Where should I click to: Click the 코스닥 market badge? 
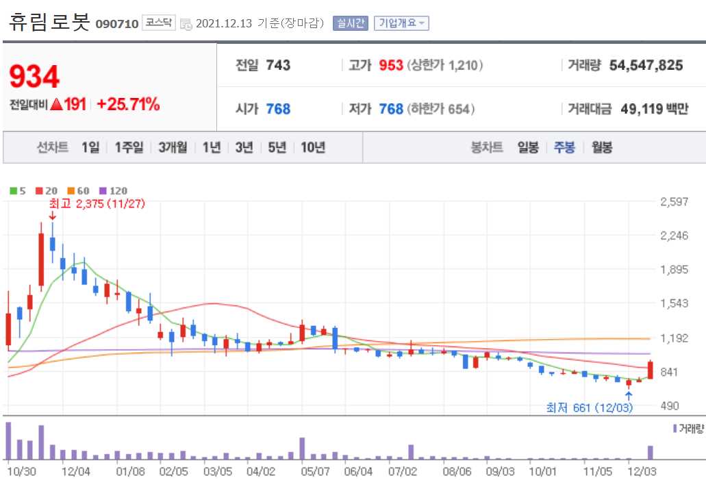point(158,23)
